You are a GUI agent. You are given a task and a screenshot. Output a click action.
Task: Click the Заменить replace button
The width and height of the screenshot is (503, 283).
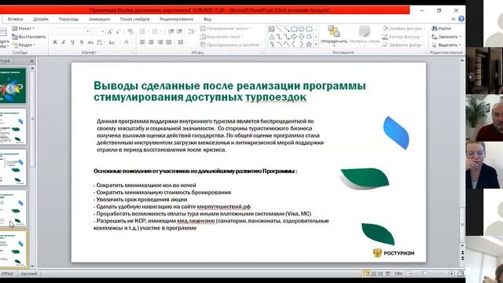click(446, 37)
